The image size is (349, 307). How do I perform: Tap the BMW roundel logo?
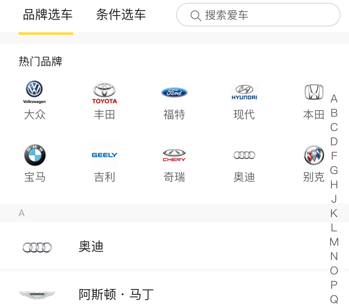(x=35, y=155)
